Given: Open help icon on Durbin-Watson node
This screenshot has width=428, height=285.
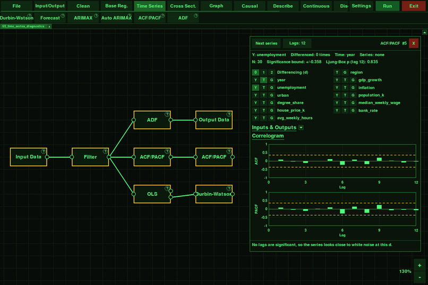Looking at the screenshot, I should click(229, 188).
